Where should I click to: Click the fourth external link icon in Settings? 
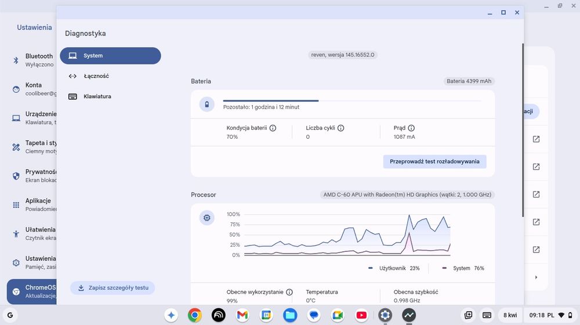pyautogui.click(x=536, y=222)
